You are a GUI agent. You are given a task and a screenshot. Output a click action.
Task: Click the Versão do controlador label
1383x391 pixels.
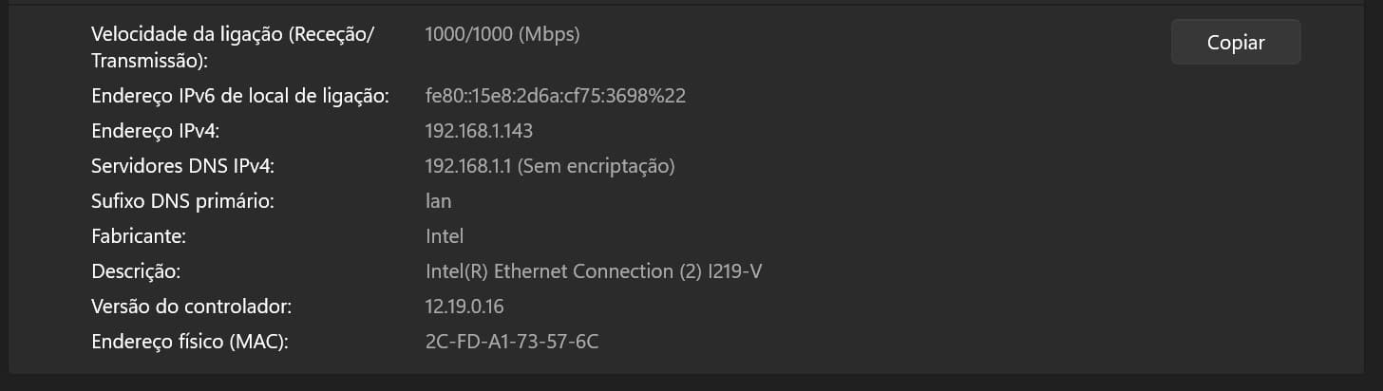[190, 307]
